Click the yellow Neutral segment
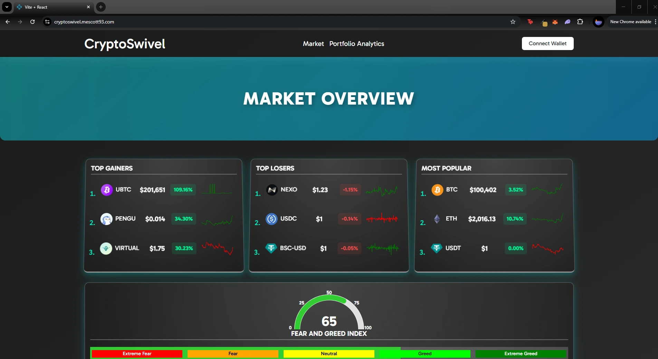The height and width of the screenshot is (359, 658). 329,353
